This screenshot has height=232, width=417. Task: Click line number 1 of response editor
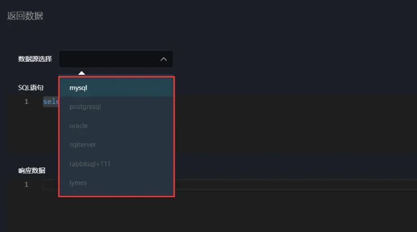[26, 184]
